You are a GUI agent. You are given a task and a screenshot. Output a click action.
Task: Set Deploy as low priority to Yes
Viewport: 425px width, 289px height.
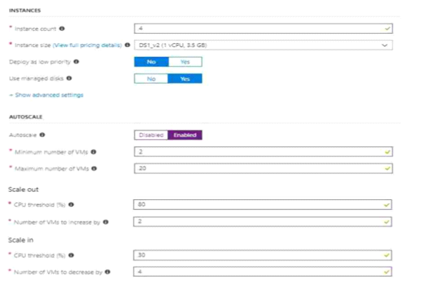185,61
